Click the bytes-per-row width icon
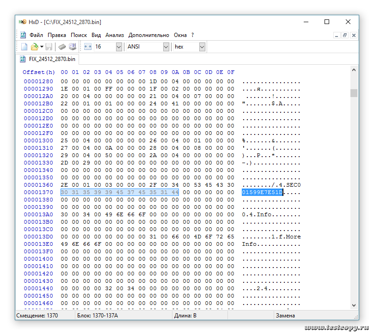Image resolution: width=374 pixels, height=335 pixels. (x=88, y=47)
